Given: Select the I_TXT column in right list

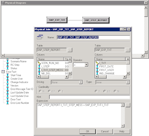Looking at the screenshot, I should pos(111,63).
